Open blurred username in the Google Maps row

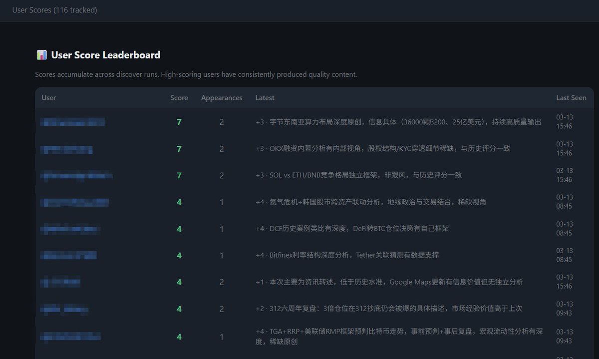60,282
